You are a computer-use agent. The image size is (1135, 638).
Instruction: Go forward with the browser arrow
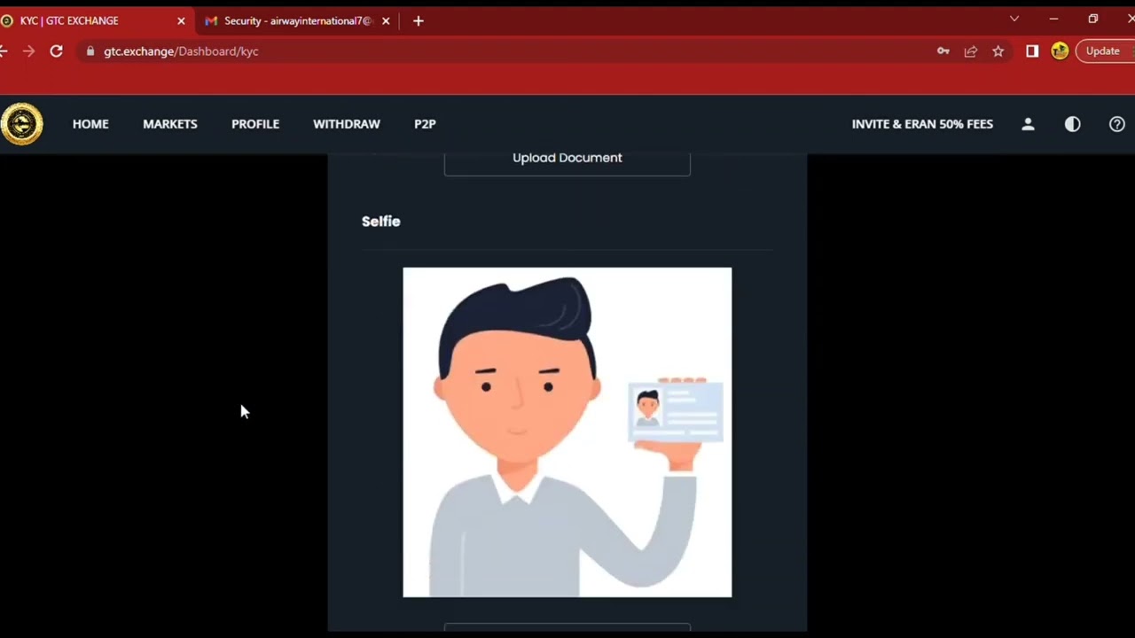(x=28, y=51)
